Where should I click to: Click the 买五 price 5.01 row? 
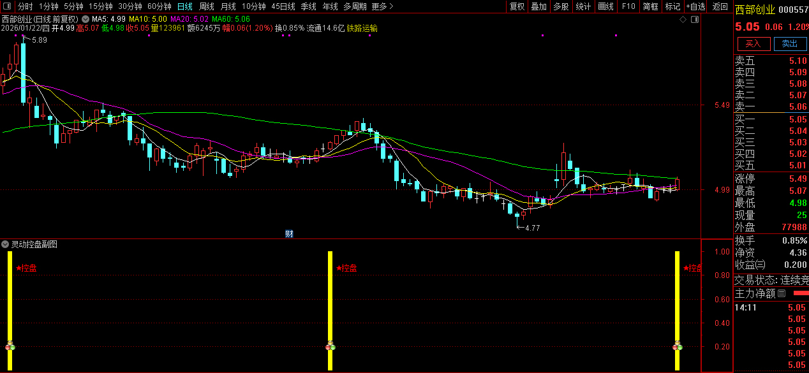pyautogui.click(x=771, y=166)
